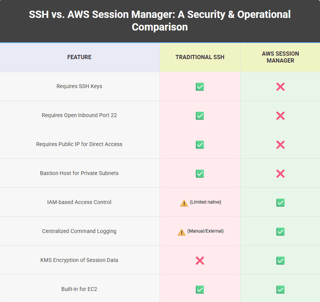Click the Session Manager red X for Public IP Direct Access
Viewport: 320px width, 302px height.
[x=280, y=145]
